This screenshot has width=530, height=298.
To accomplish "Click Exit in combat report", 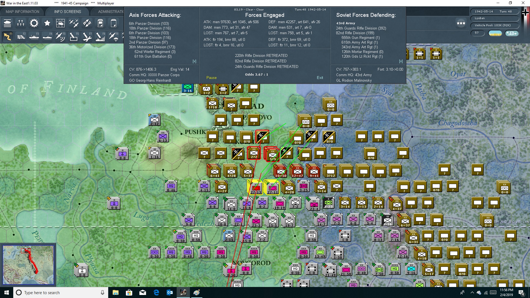I will point(320,78).
